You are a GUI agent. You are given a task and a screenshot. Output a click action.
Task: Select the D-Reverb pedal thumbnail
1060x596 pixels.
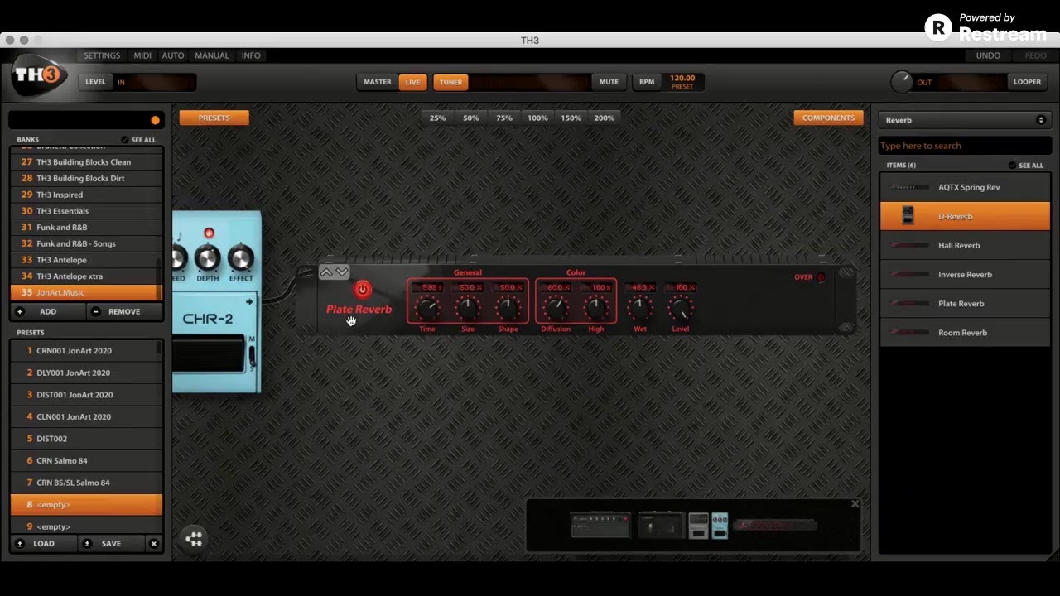click(x=908, y=216)
